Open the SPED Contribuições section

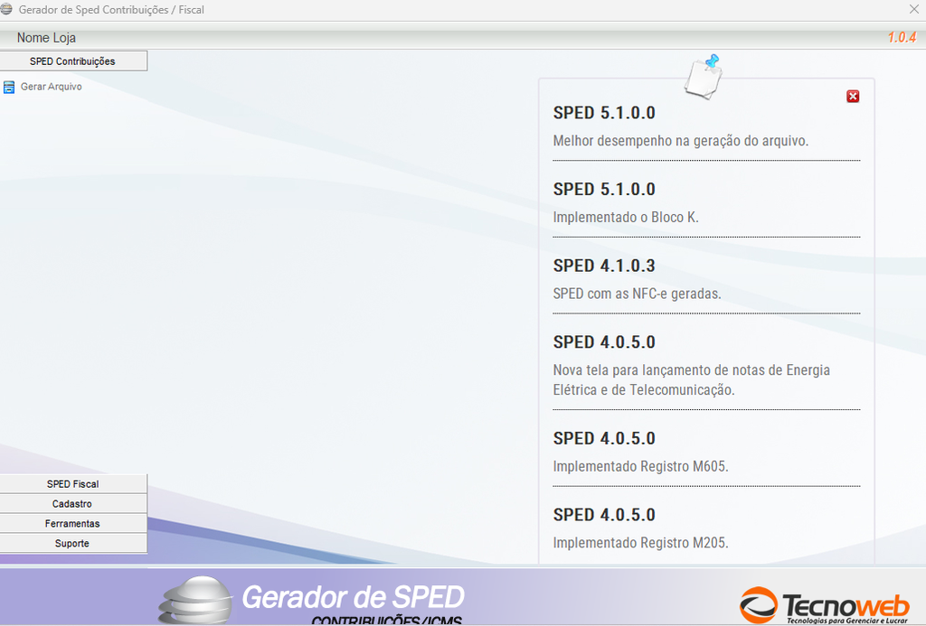(x=73, y=61)
